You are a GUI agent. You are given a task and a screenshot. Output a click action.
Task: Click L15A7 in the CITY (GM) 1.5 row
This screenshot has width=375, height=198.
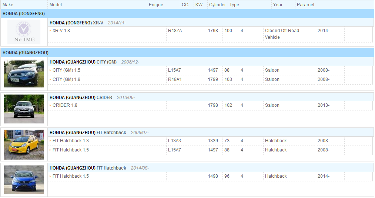(174, 70)
